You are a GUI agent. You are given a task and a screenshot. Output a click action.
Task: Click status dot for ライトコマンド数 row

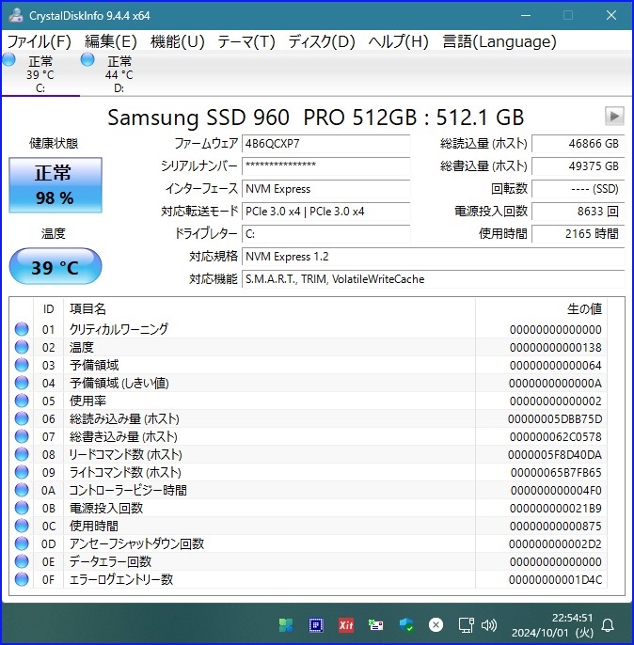tap(22, 472)
